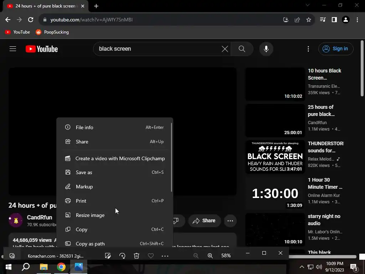Close the 24 hours black screen tab
This screenshot has width=365, height=274.
(83, 6)
